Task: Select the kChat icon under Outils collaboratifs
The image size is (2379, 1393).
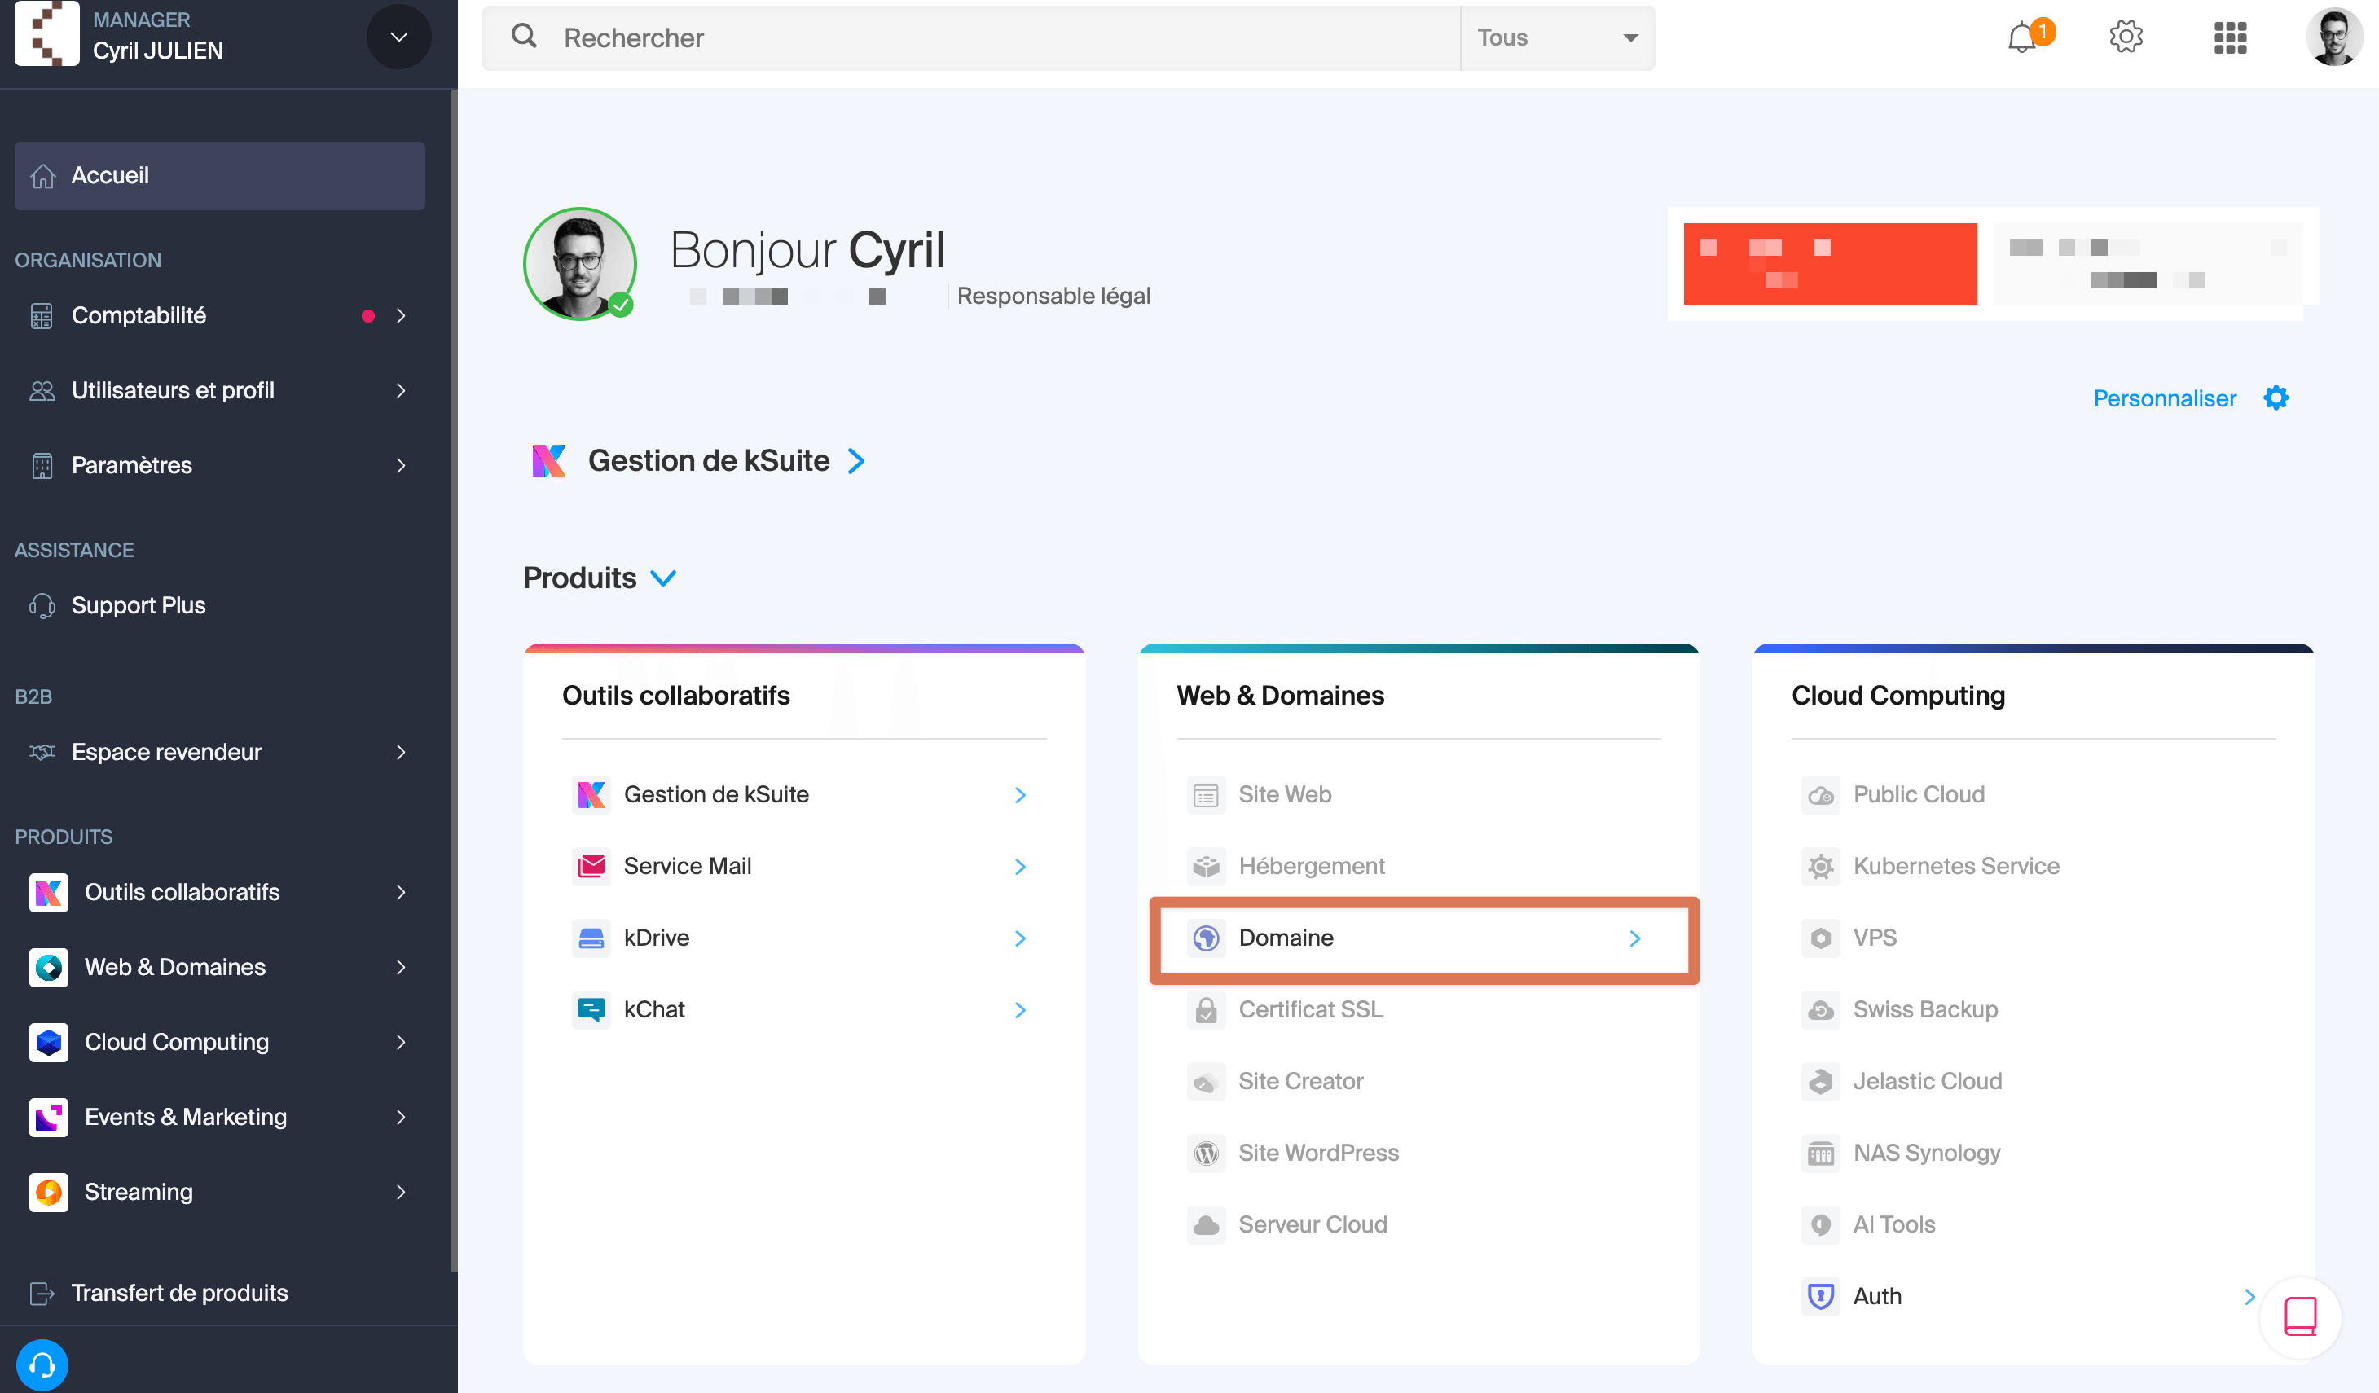Action: click(x=591, y=1008)
